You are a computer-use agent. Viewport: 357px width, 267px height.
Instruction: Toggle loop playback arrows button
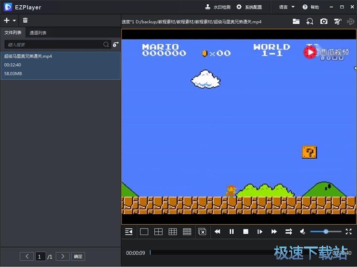pos(288,232)
